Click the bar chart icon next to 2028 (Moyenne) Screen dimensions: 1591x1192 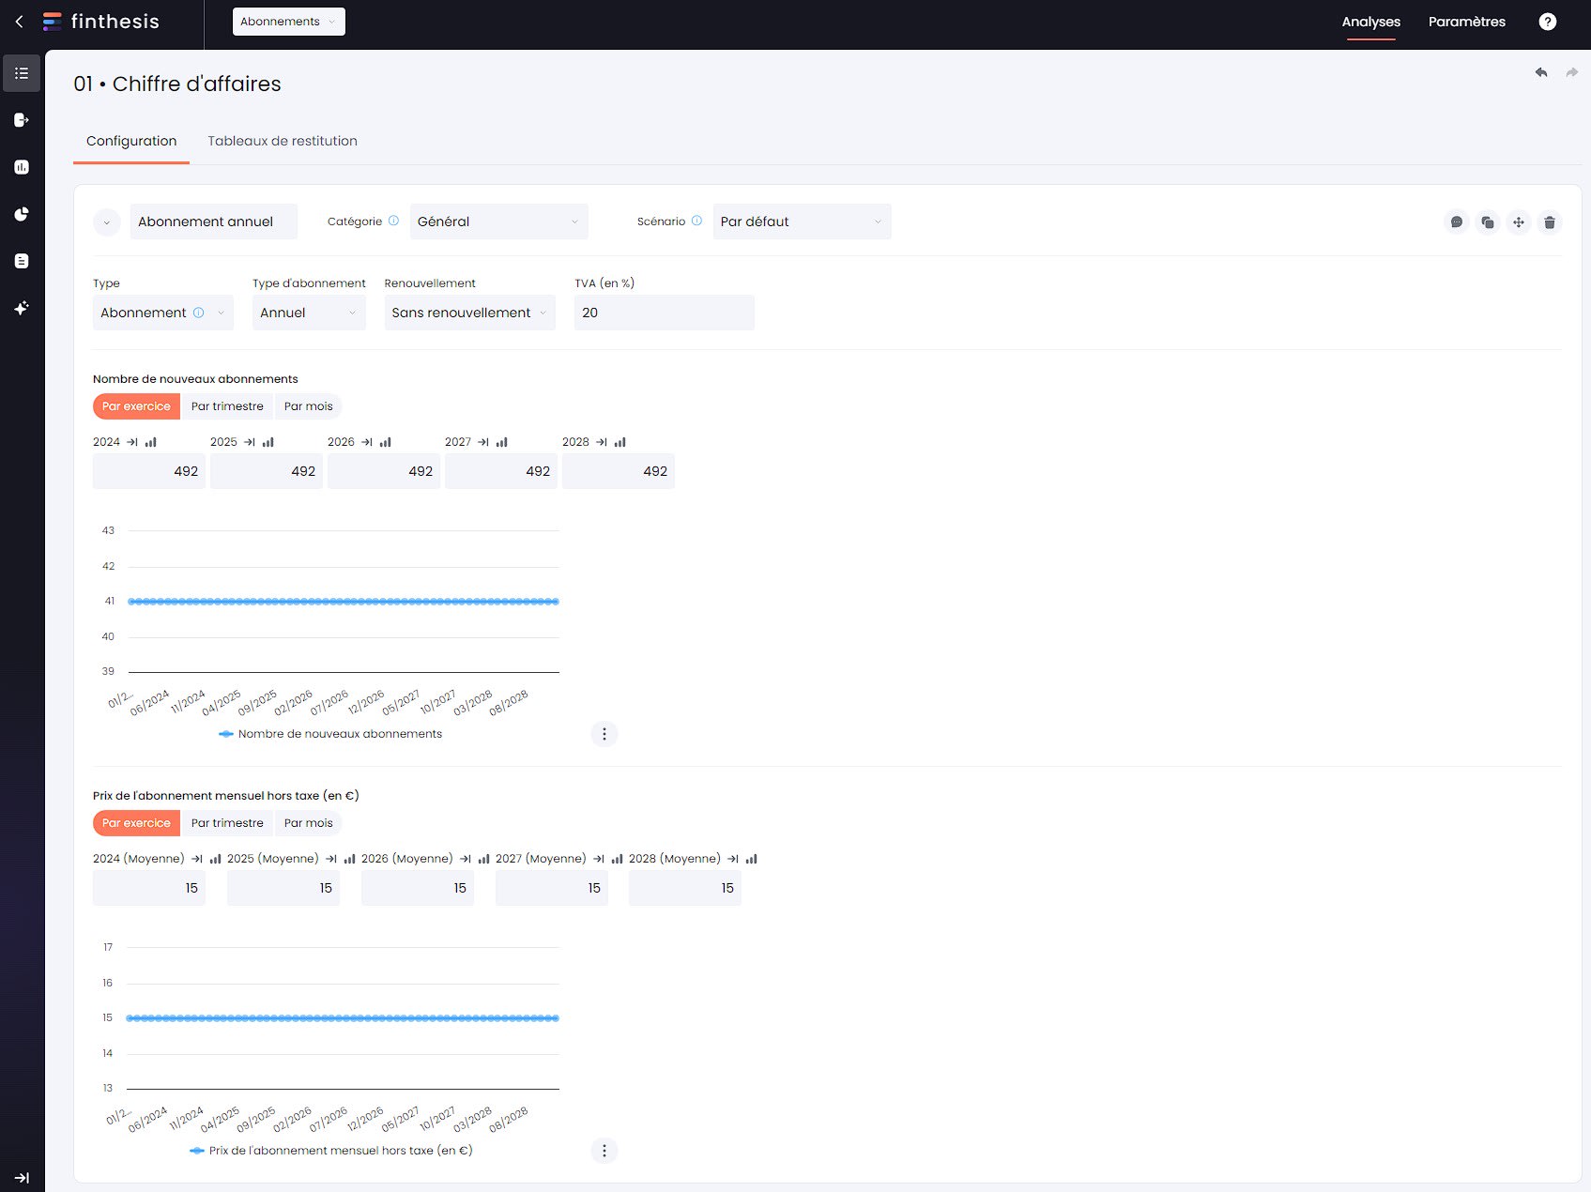(751, 859)
